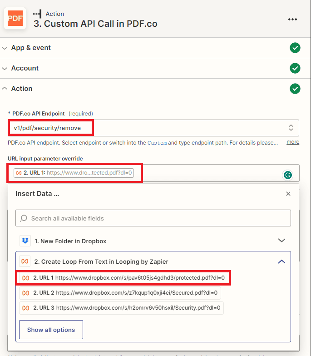Click the Dropbox icon in Insert Data list
311x356 pixels.
(25, 241)
